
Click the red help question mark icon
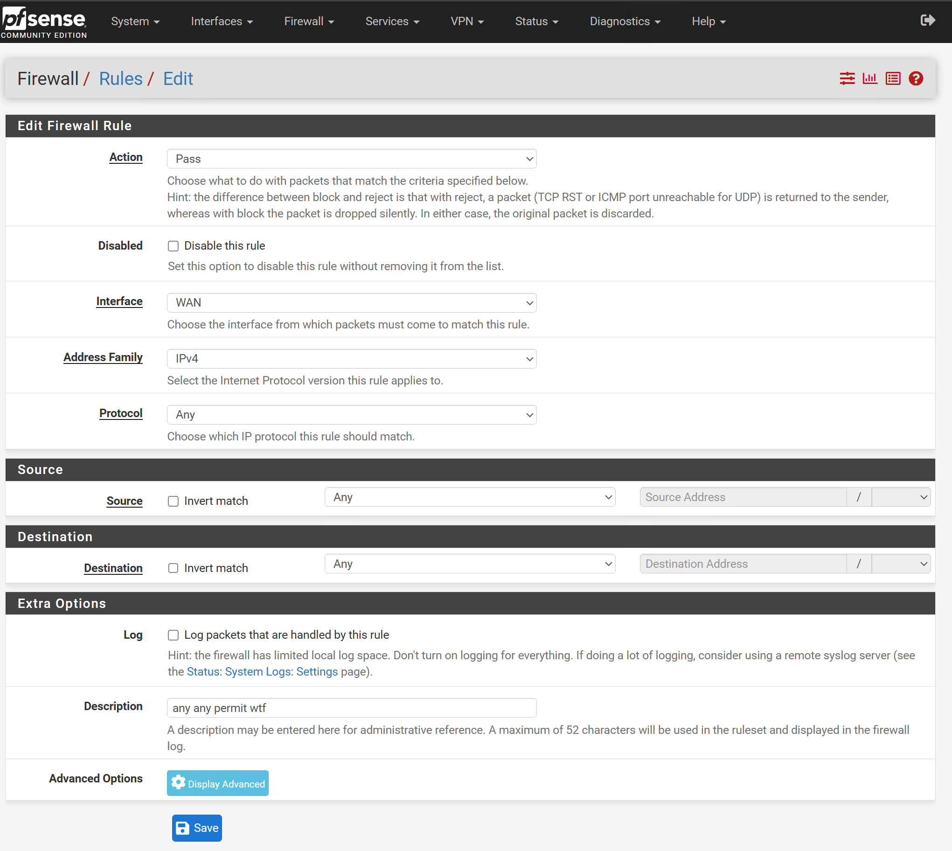tap(916, 78)
